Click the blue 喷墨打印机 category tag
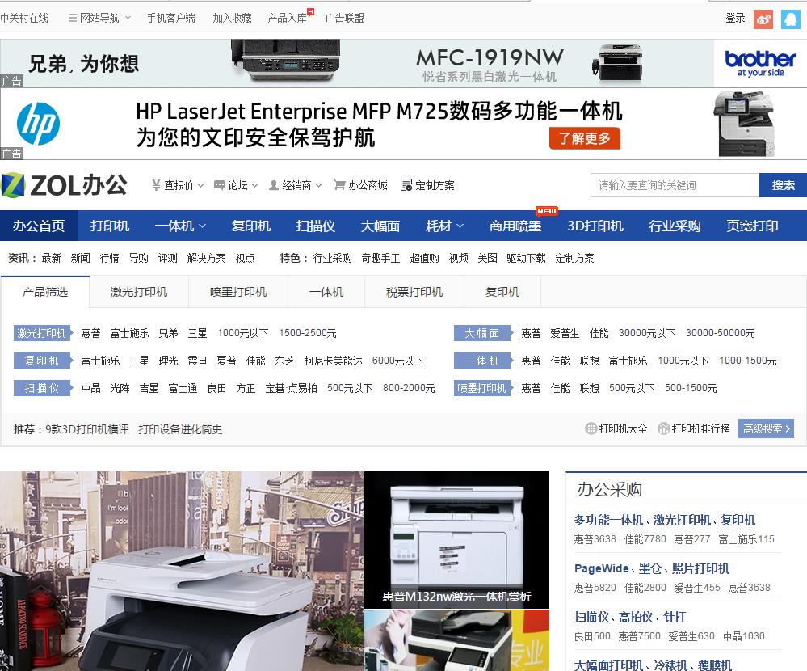 point(483,388)
